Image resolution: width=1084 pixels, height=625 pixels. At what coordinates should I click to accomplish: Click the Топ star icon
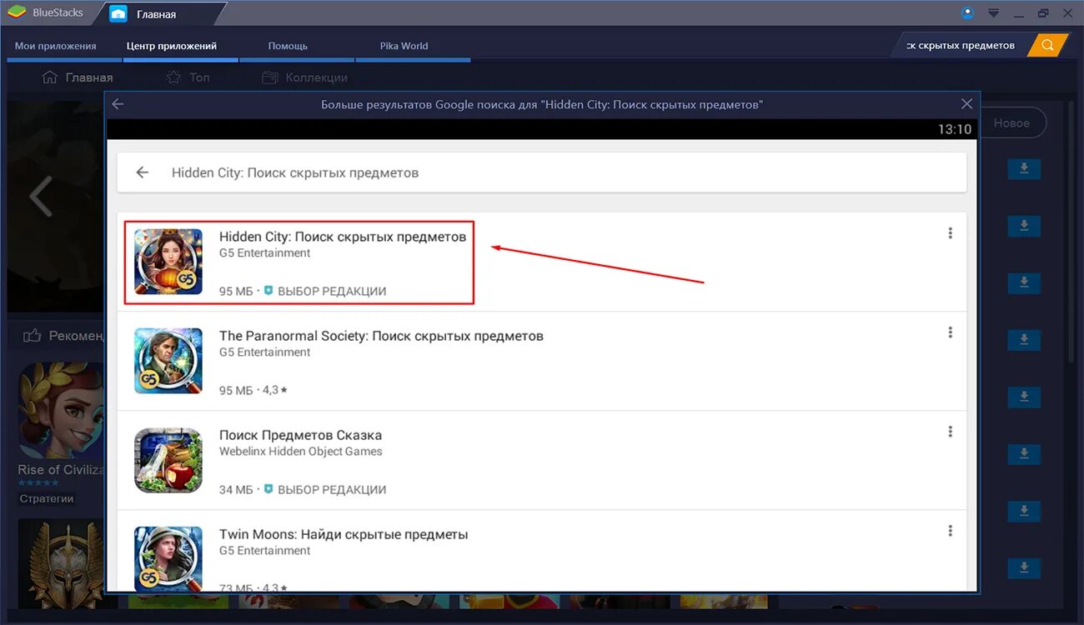click(173, 77)
